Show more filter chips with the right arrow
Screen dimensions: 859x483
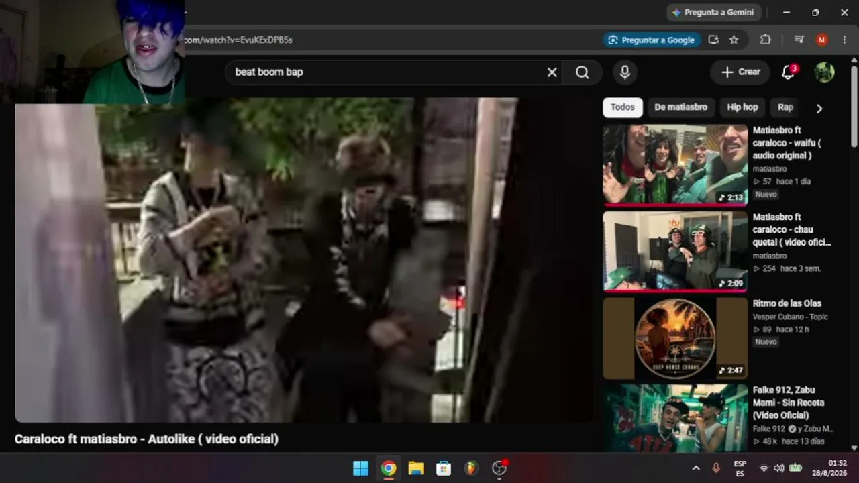(x=819, y=108)
